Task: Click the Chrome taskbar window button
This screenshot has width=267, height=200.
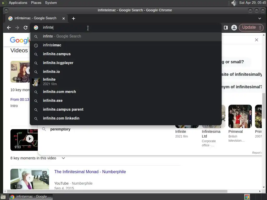Action: click(31, 197)
